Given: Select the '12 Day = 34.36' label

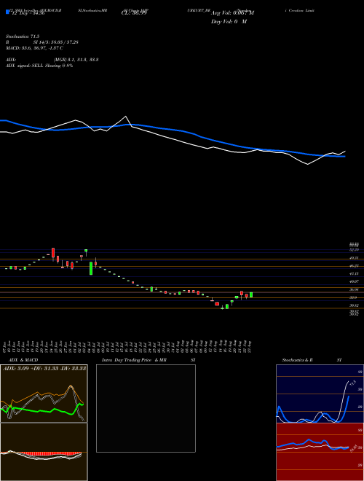Looking at the screenshot, I should coord(28,13).
